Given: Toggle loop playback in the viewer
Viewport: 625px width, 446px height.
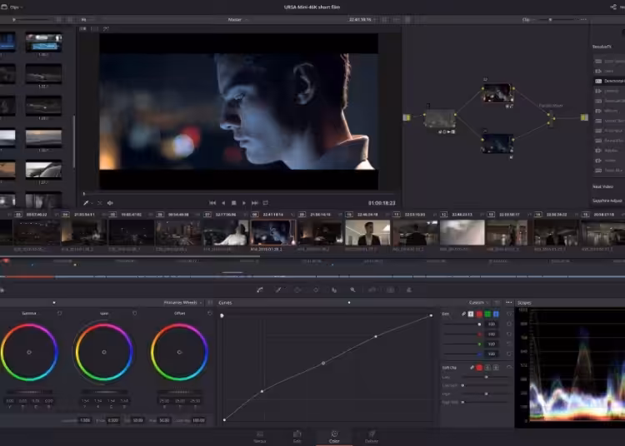Looking at the screenshot, I should 266,203.
